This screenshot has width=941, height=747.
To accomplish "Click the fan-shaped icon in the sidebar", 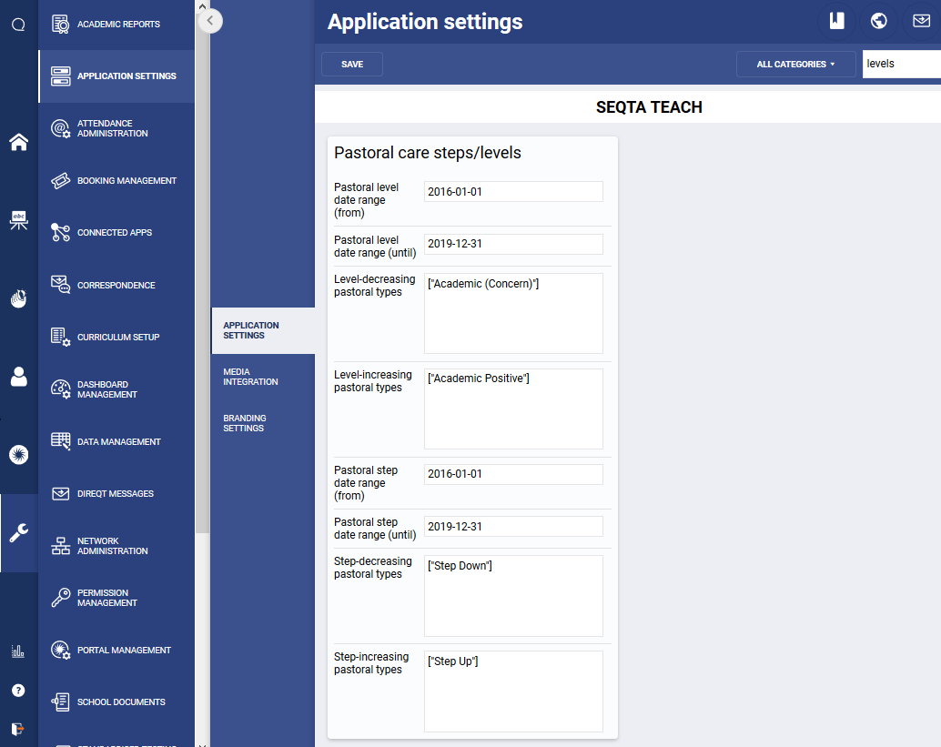I will coord(18,454).
